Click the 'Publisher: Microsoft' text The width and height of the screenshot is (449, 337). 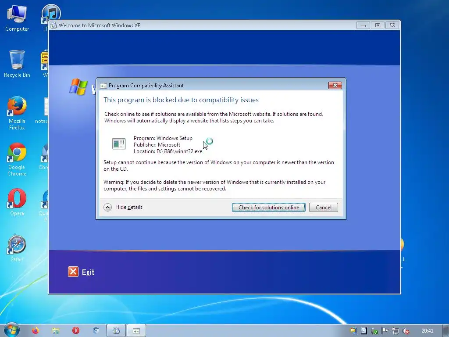pos(157,145)
